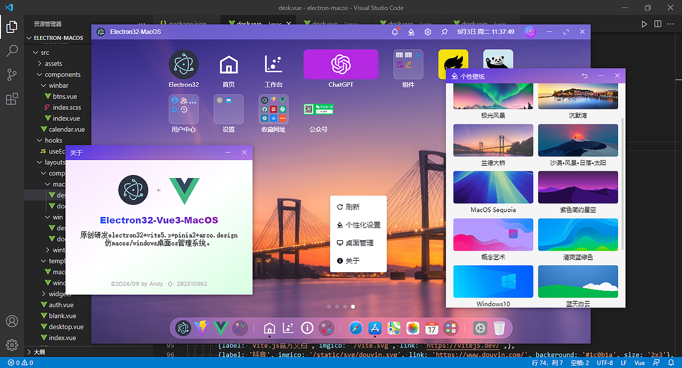The height and width of the screenshot is (368, 682).
Task: Select 关于 in context menu
Action: click(x=358, y=261)
